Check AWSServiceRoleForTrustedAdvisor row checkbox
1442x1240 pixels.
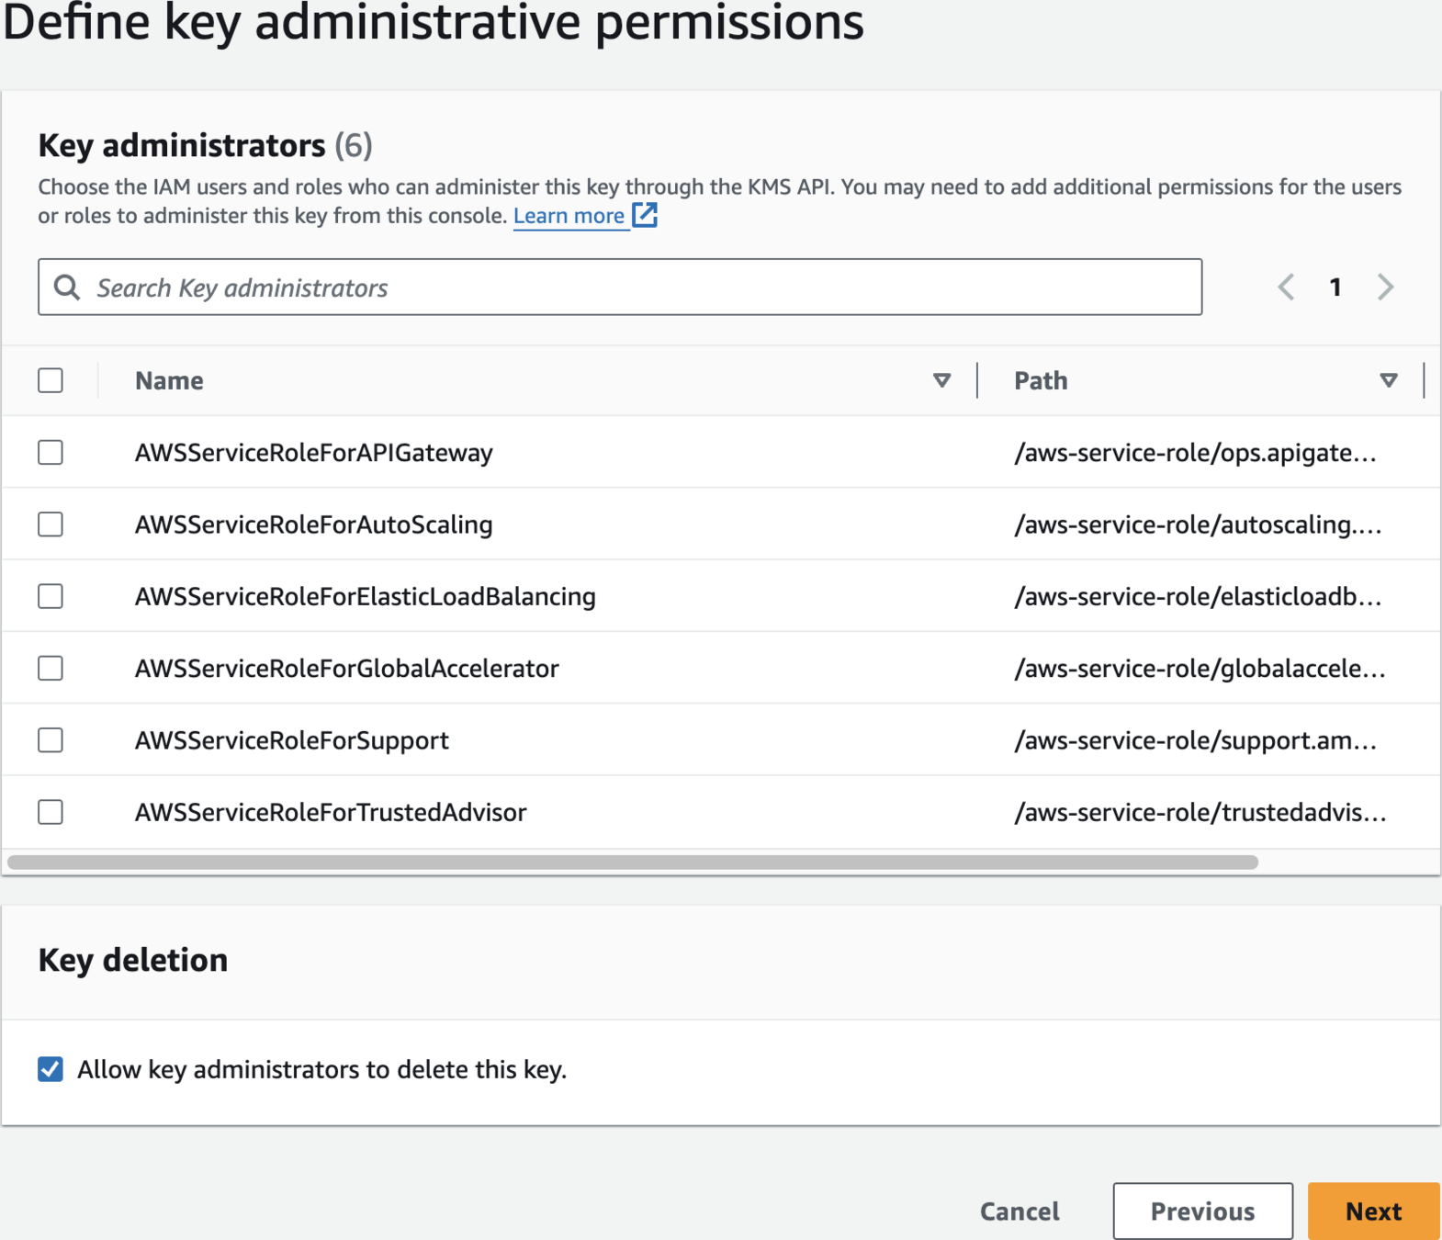click(x=51, y=812)
